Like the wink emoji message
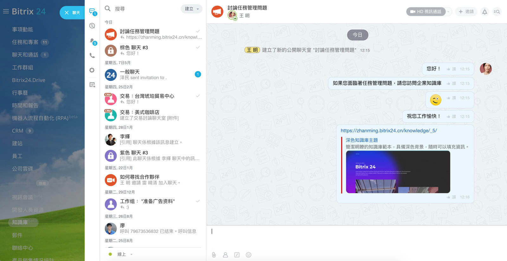This screenshot has width=507, height=261. 448,98
